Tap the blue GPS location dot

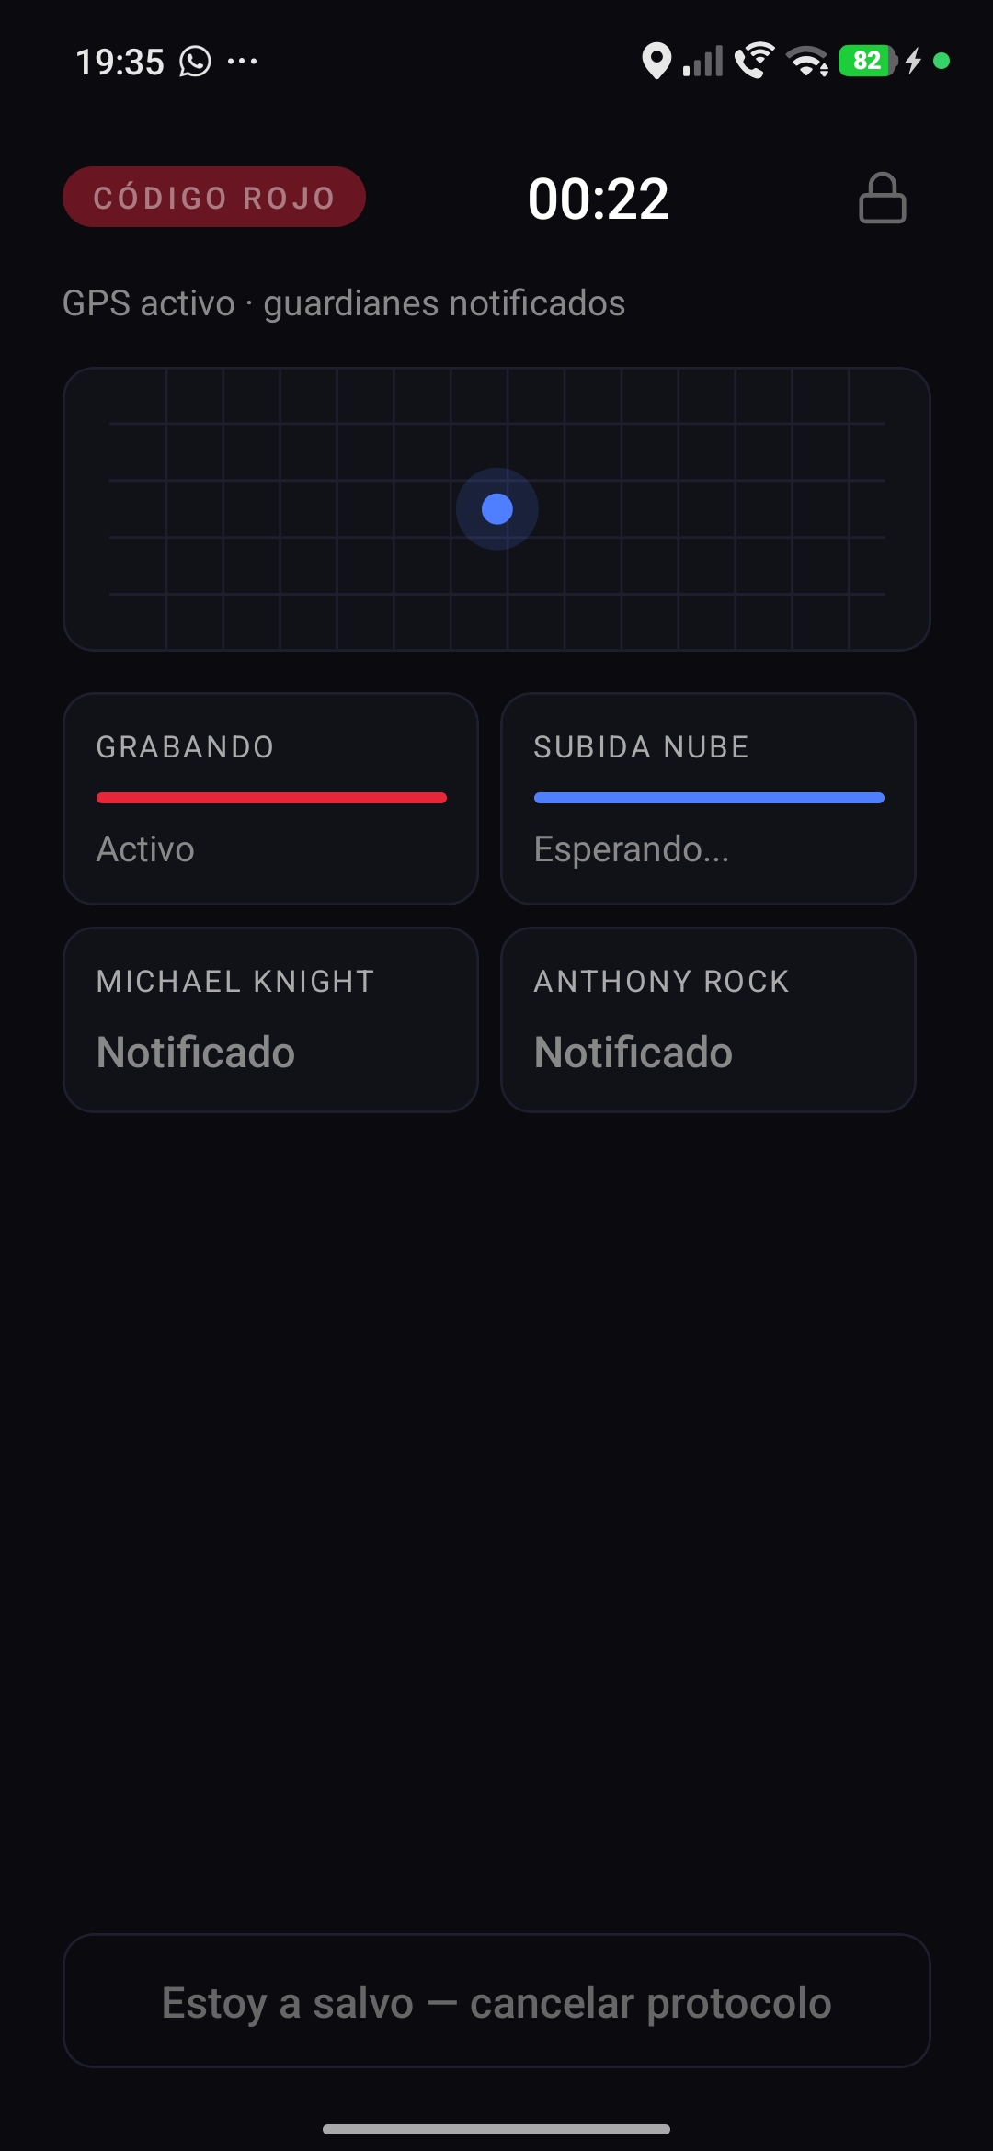(x=497, y=508)
